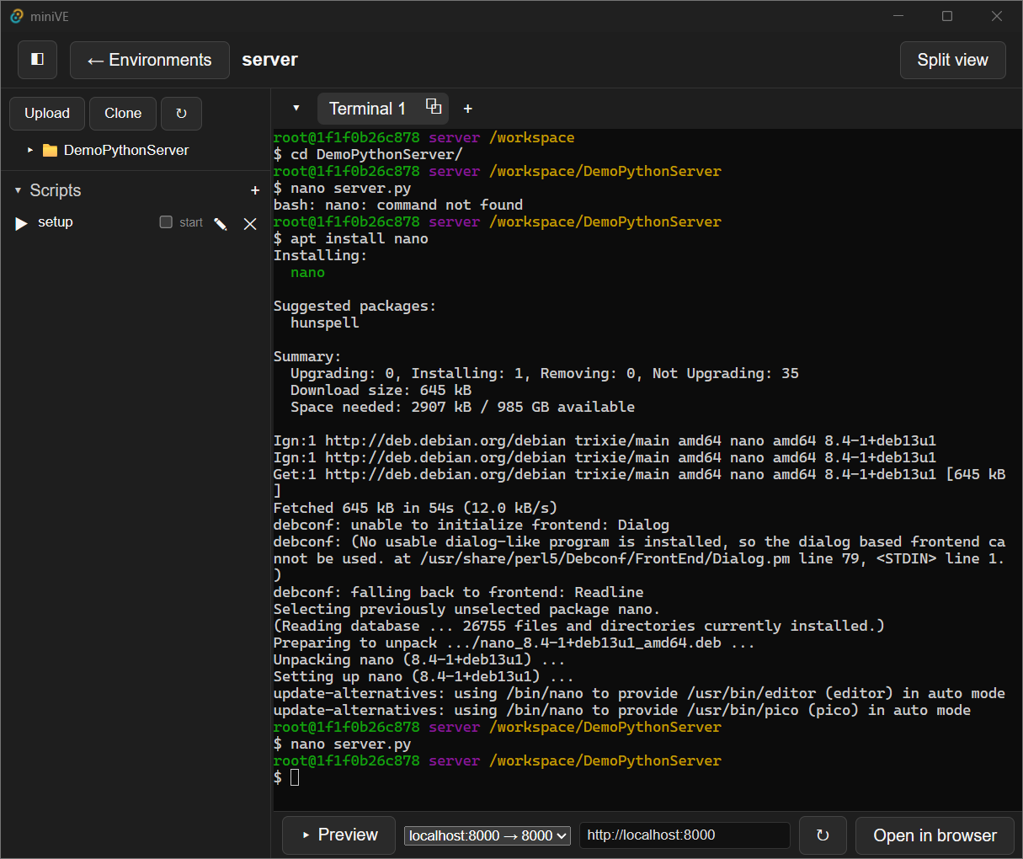The image size is (1023, 859).
Task: Pop out Terminal 1 window icon
Action: click(x=434, y=106)
